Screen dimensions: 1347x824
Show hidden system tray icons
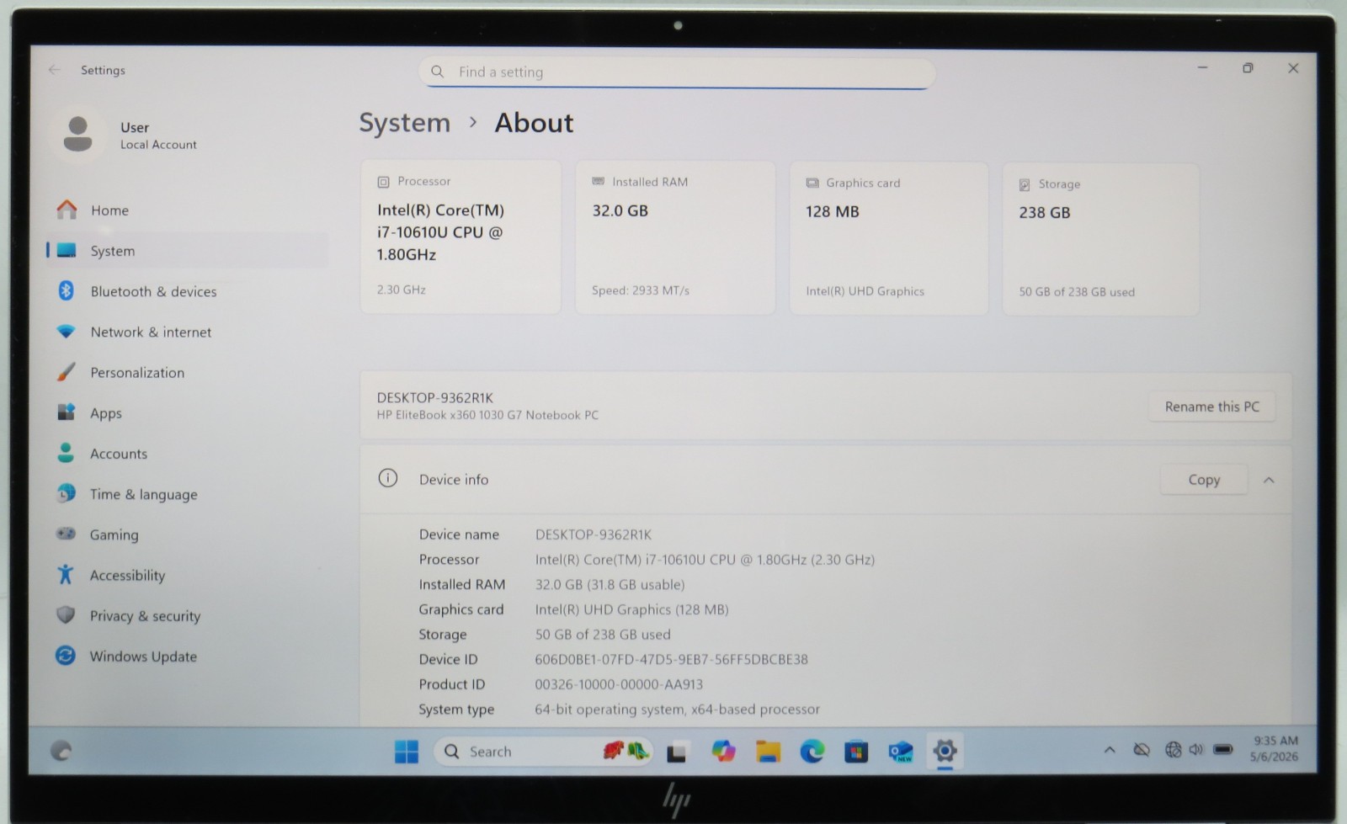pos(1110,750)
